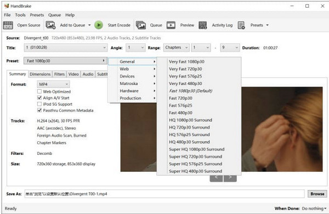Click the green Start Encode play icon

click(x=99, y=25)
